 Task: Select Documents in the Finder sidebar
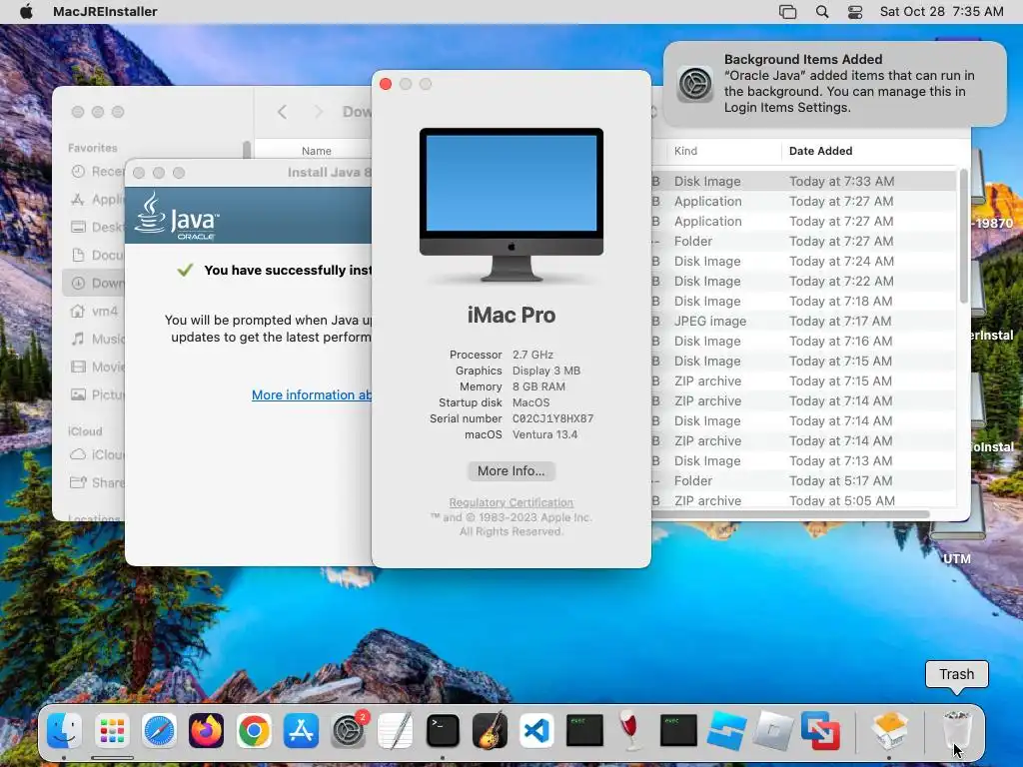(x=97, y=255)
